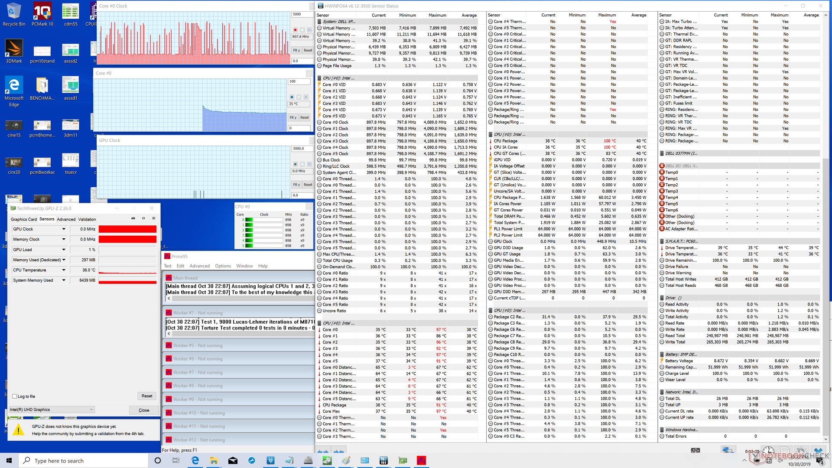Click the GPU-Z screenshot camera icon

(133, 218)
